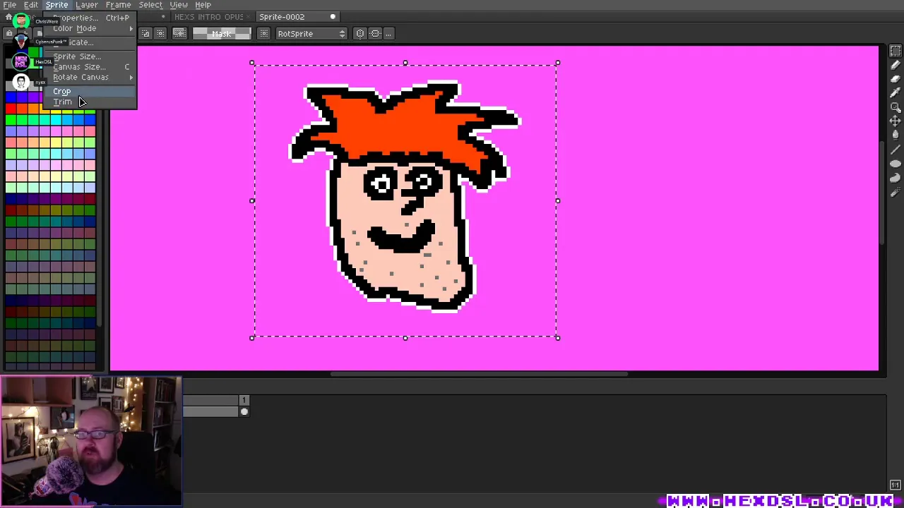The height and width of the screenshot is (508, 904).
Task: Select the Contour shape tool
Action: click(x=895, y=178)
